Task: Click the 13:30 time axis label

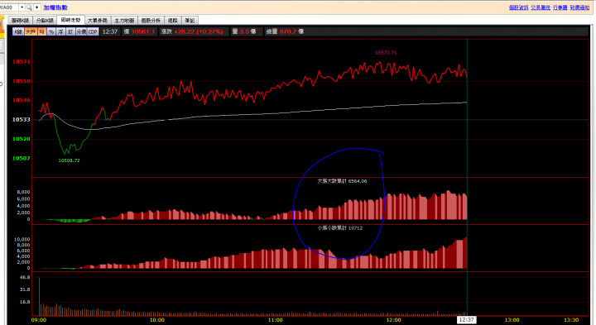Action: pyautogui.click(x=571, y=320)
